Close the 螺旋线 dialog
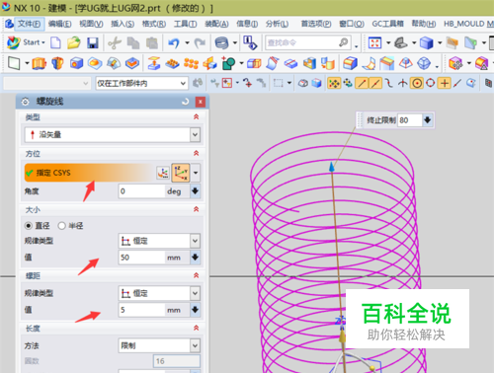 (201, 102)
